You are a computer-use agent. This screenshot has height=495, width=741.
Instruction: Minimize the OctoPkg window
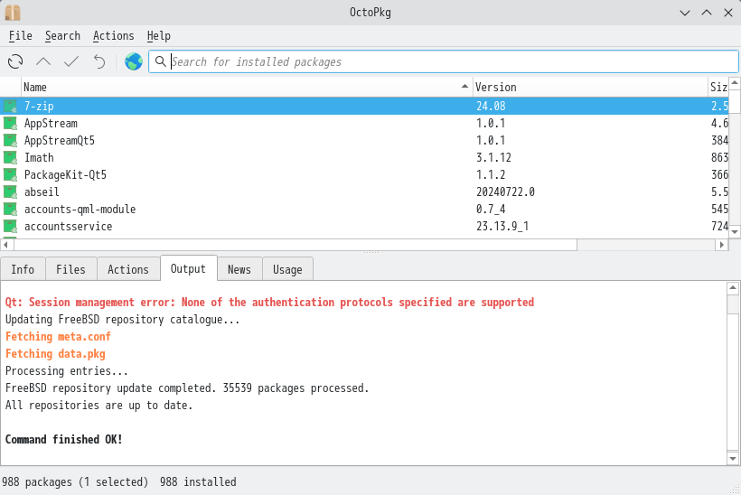pyautogui.click(x=685, y=13)
